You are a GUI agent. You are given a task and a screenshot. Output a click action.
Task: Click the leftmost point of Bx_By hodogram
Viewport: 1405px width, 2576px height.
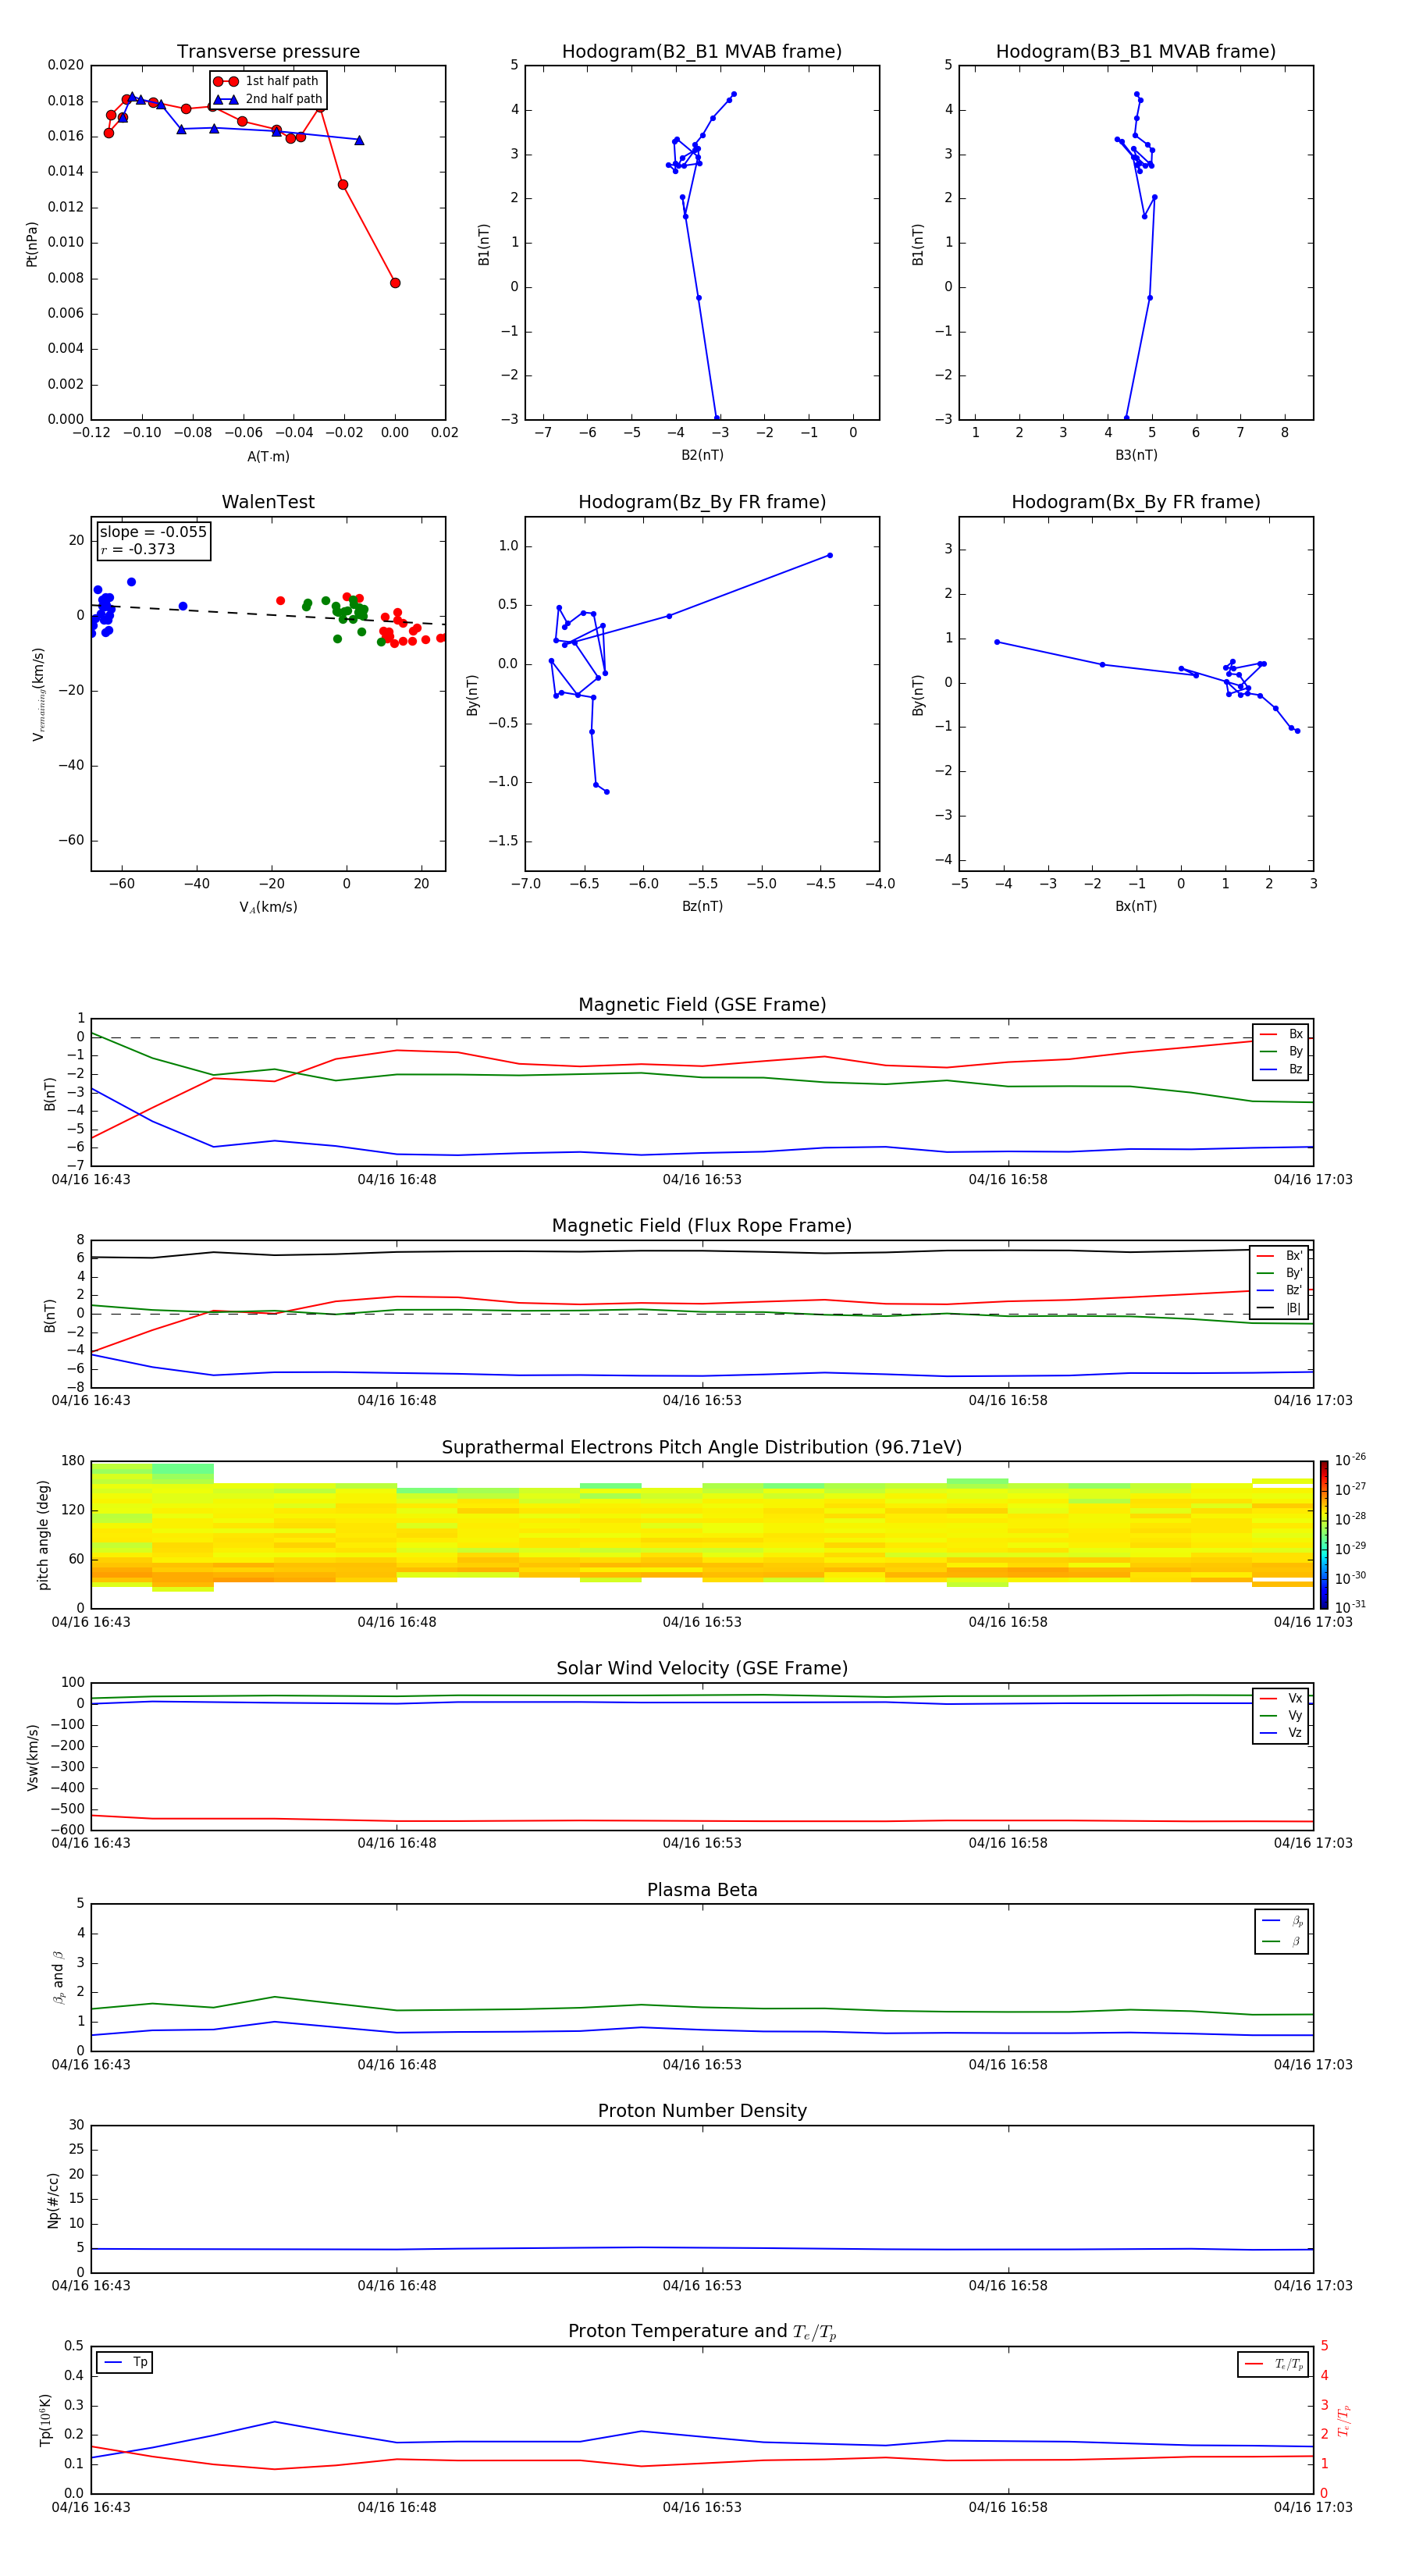(997, 642)
